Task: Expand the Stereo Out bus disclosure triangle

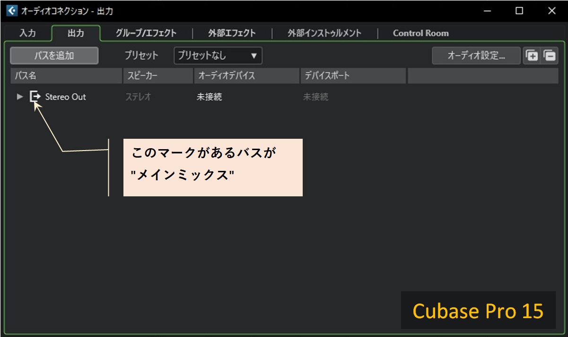Action: click(19, 97)
